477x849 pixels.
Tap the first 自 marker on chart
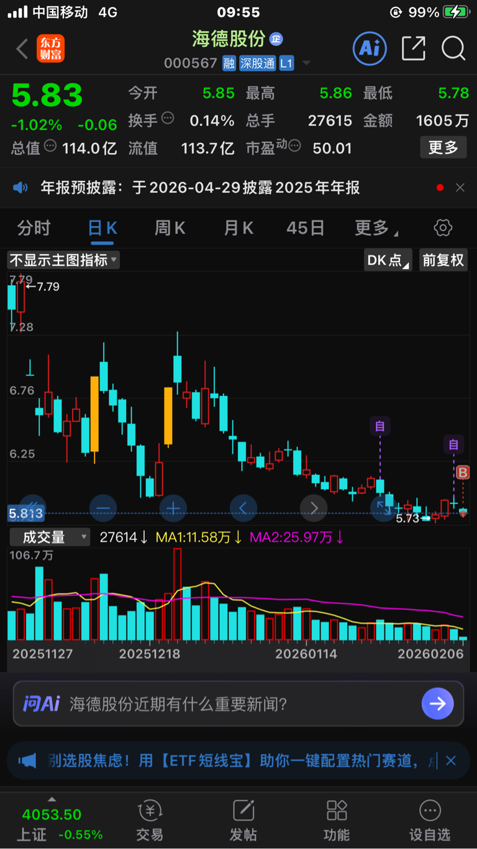[x=380, y=426]
